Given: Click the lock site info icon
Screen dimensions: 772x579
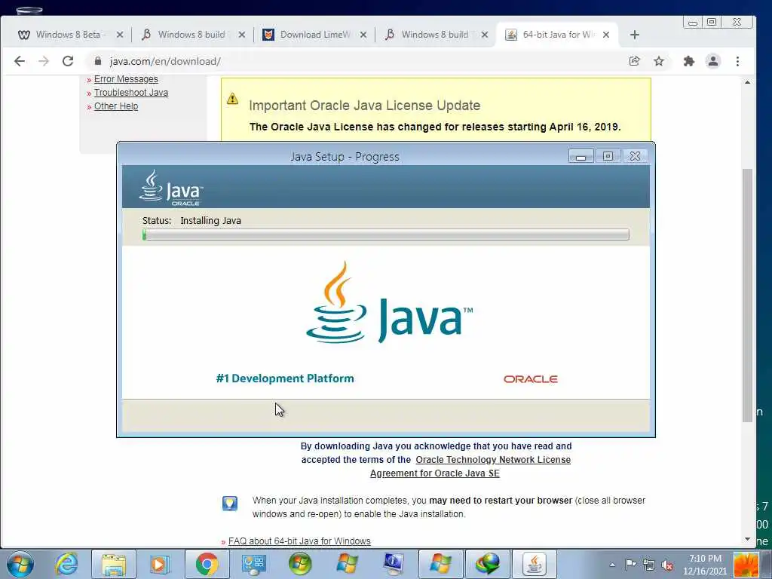Looking at the screenshot, I should pos(98,61).
